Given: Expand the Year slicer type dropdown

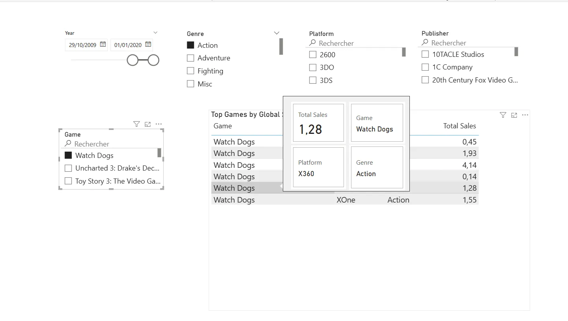Looking at the screenshot, I should [x=155, y=32].
